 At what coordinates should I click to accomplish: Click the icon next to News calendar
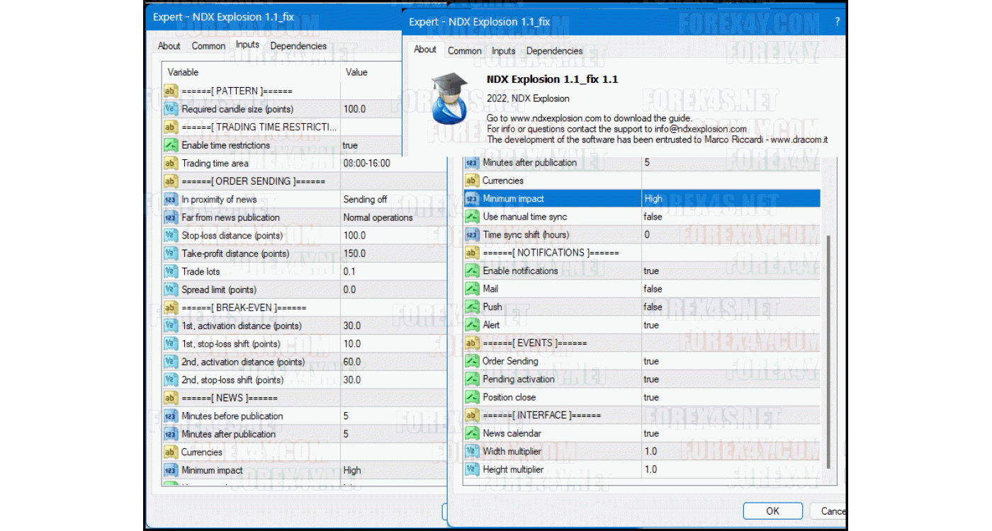472,433
